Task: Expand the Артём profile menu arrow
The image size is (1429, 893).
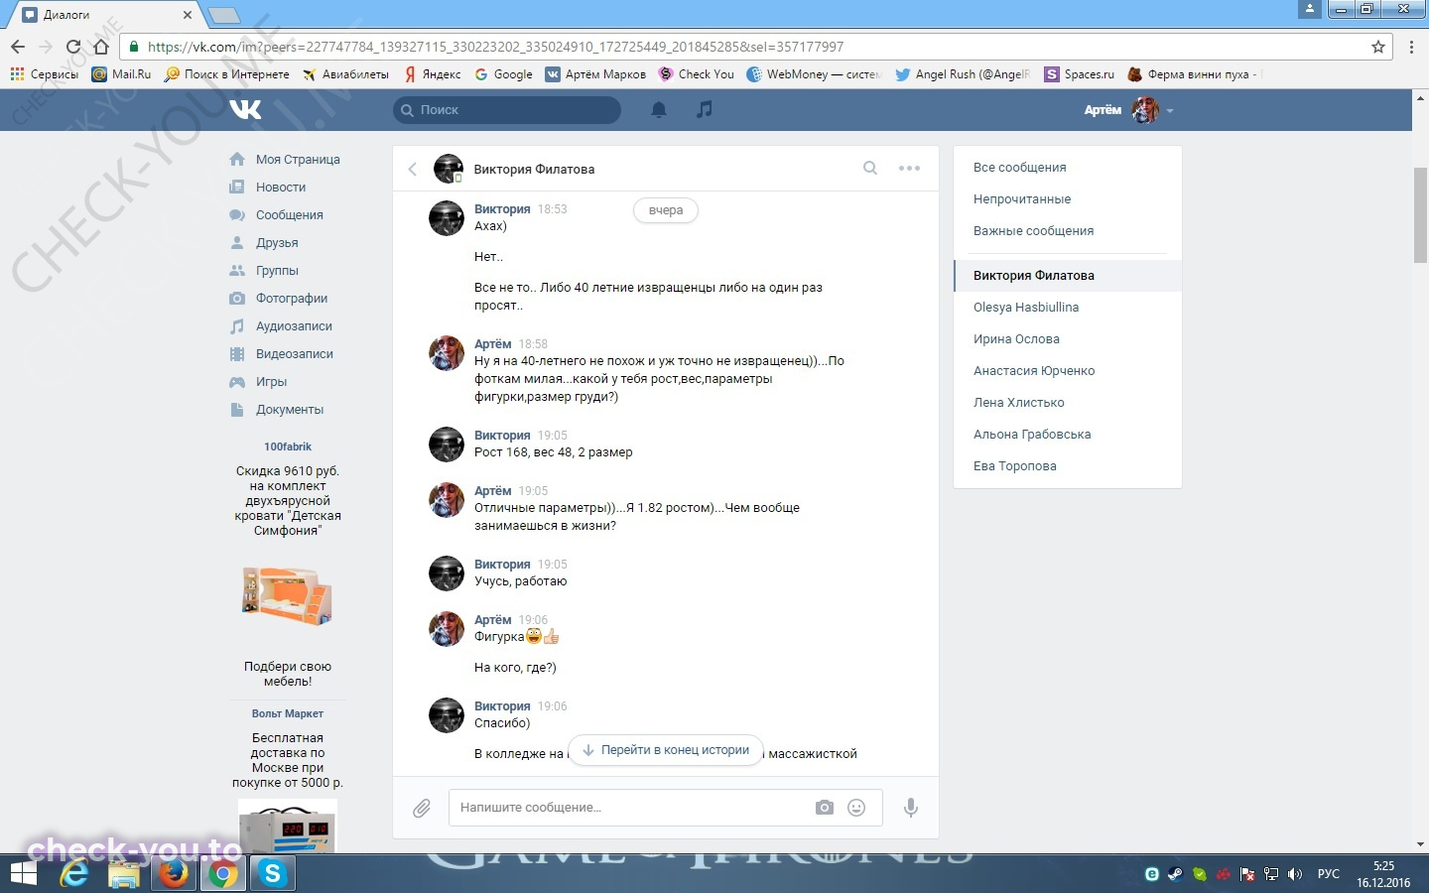Action: coord(1170,111)
